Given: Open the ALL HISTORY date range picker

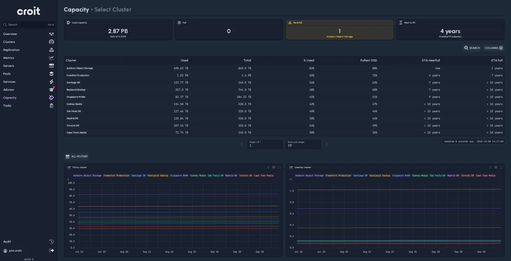Looking at the screenshot, I should coord(77,157).
